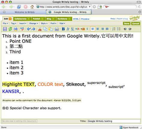Open the 10pt font size dropdown
Viewport: 142px width, 129px height.
pos(62,23)
